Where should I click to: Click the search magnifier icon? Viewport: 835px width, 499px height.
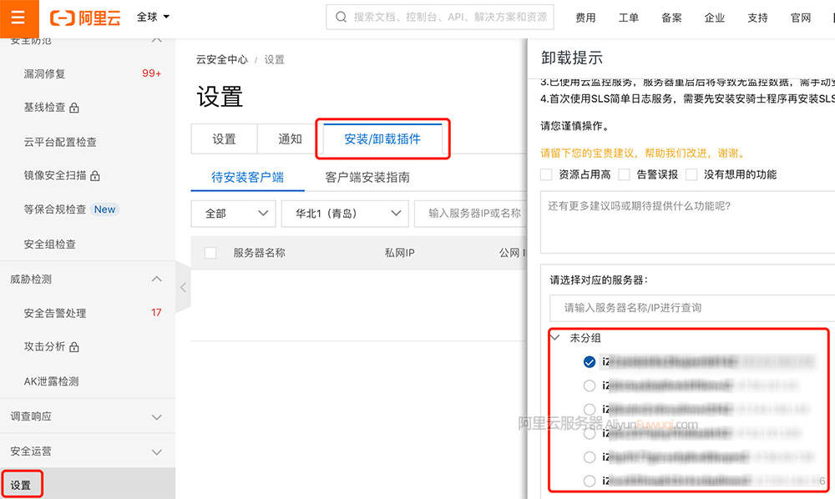tap(341, 17)
